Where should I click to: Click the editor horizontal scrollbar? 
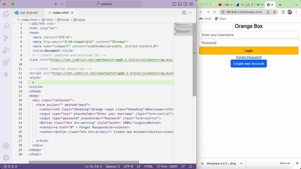pos(84,162)
